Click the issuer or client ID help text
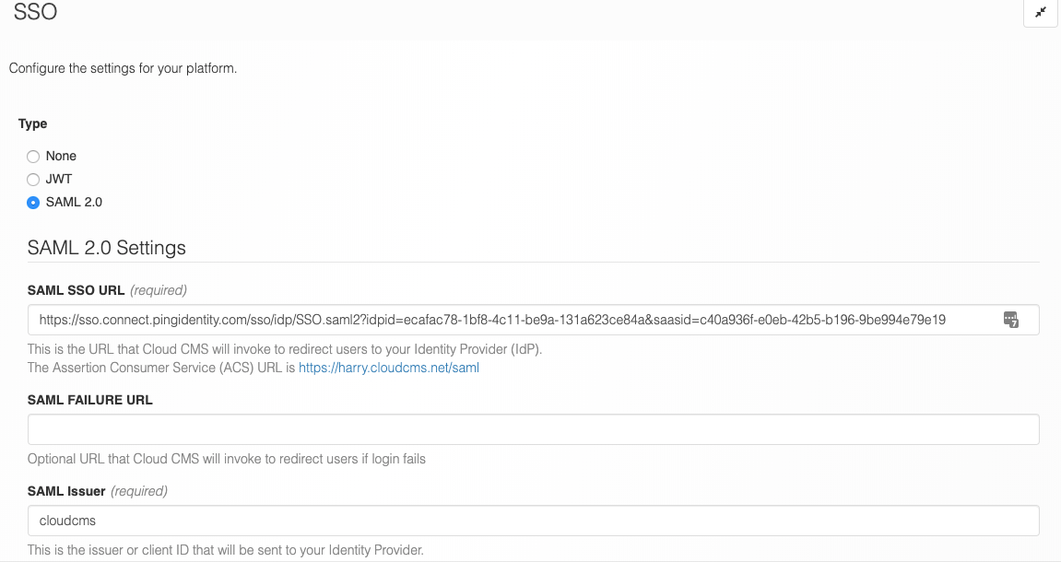 click(x=225, y=550)
